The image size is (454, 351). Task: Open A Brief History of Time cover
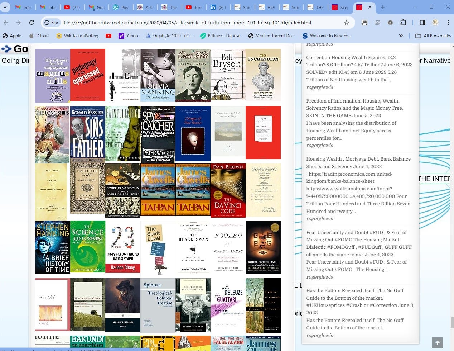[53, 247]
